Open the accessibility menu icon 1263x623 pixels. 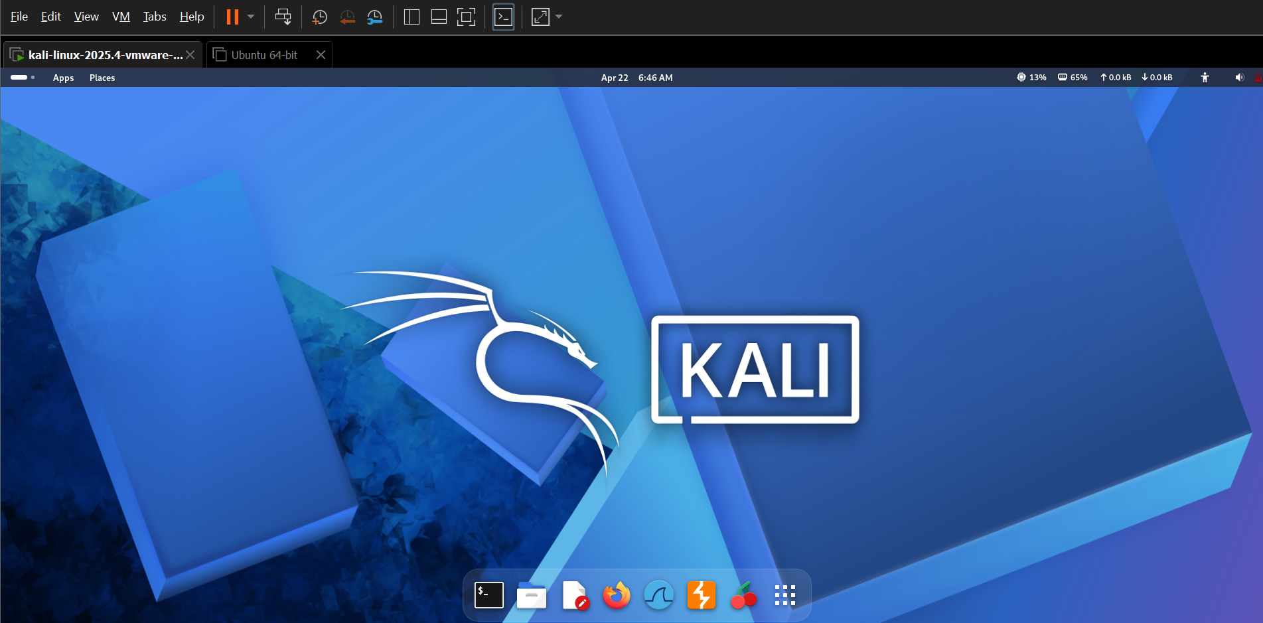point(1205,78)
